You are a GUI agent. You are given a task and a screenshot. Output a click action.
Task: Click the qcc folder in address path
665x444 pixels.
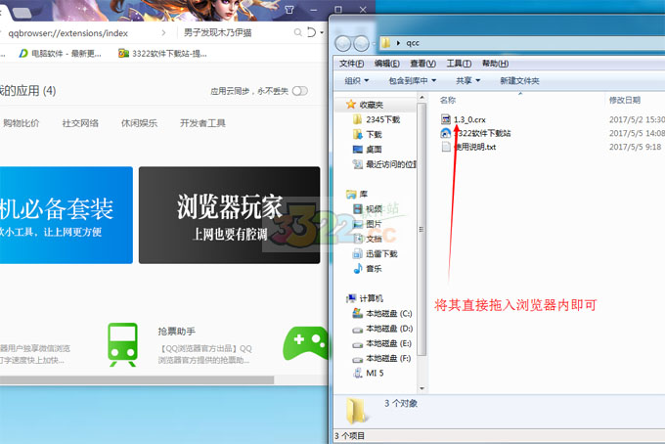click(x=413, y=43)
